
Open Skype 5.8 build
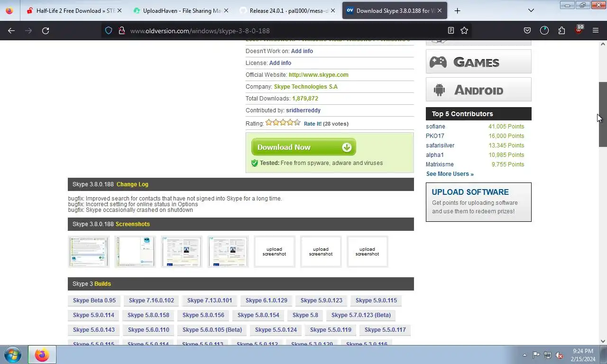coord(305,315)
